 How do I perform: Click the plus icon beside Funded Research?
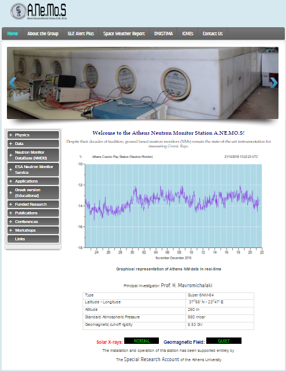10,204
